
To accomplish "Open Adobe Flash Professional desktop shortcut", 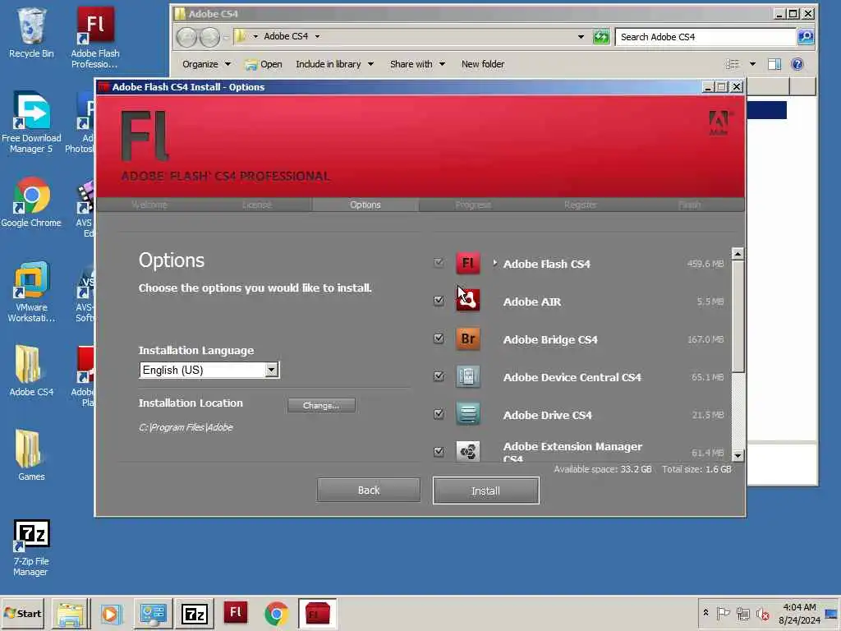I will [95, 37].
